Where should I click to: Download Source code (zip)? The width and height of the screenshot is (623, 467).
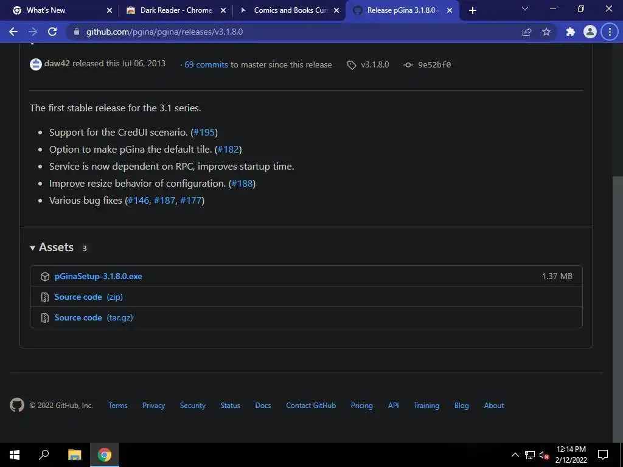(88, 297)
